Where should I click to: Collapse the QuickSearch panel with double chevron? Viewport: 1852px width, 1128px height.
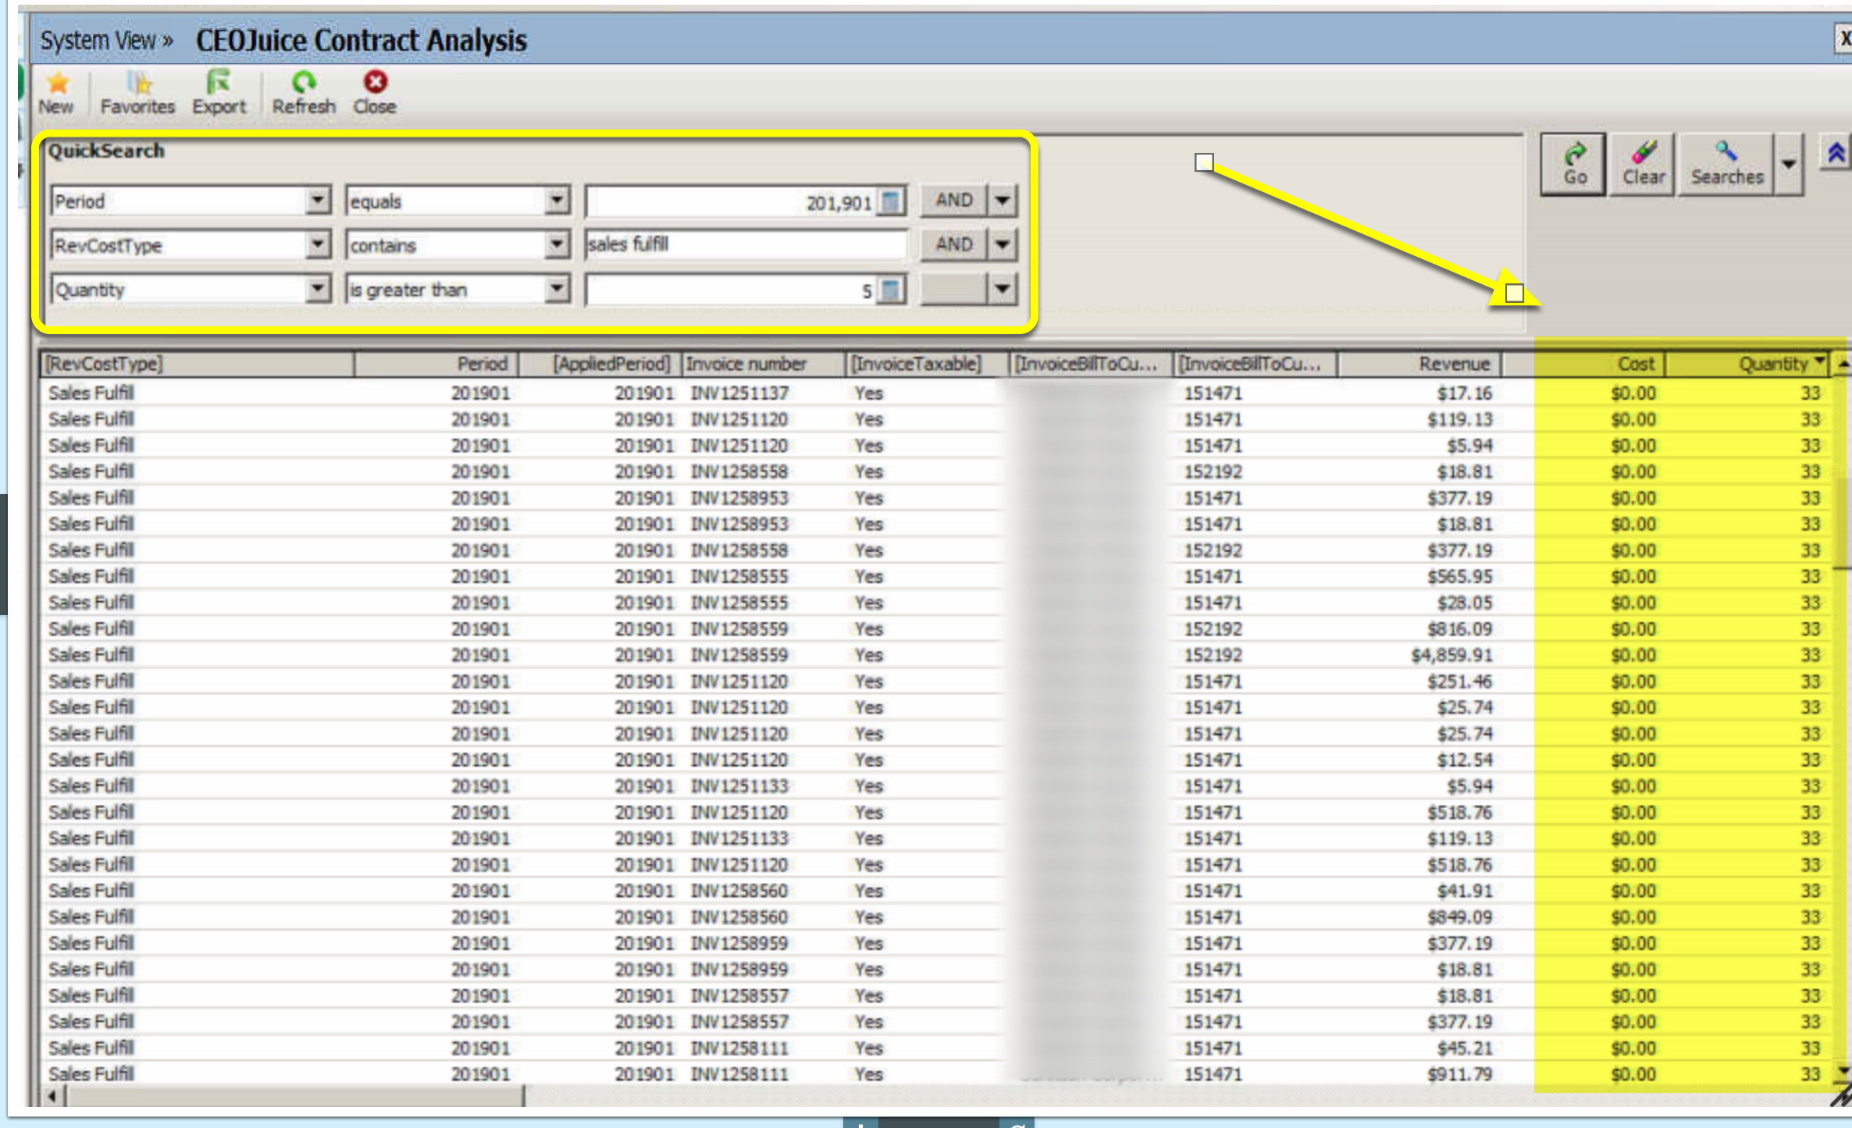[1836, 153]
